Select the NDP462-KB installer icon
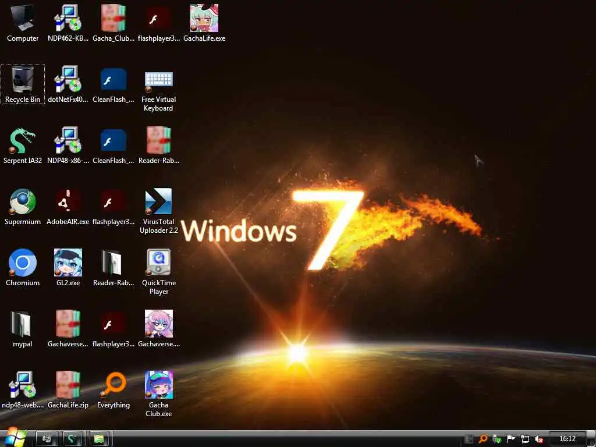 click(x=68, y=23)
